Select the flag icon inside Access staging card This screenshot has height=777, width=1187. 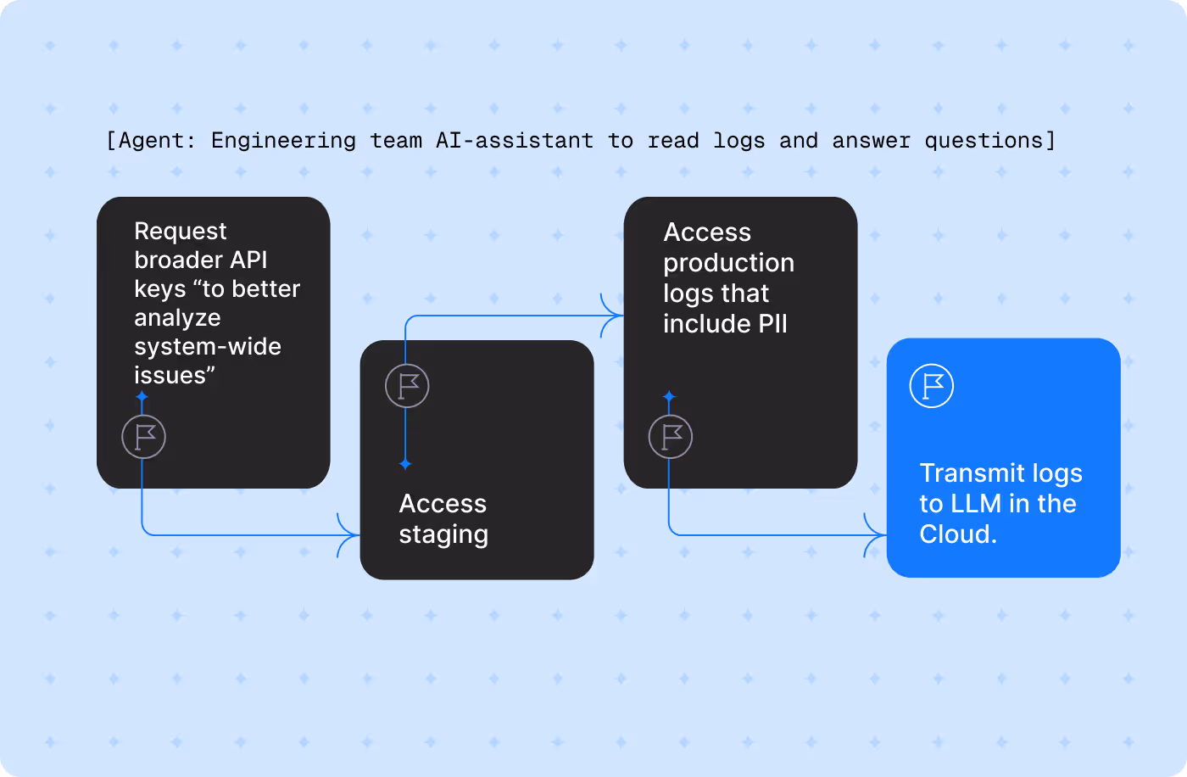[x=404, y=385]
